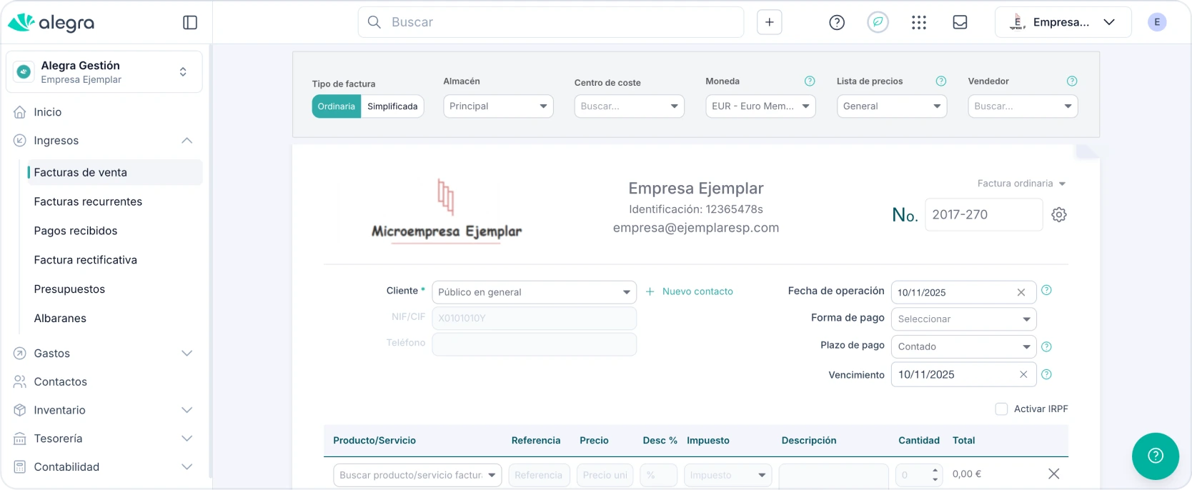Open the Empresa account dropdown
The height and width of the screenshot is (490, 1192).
tap(1063, 22)
